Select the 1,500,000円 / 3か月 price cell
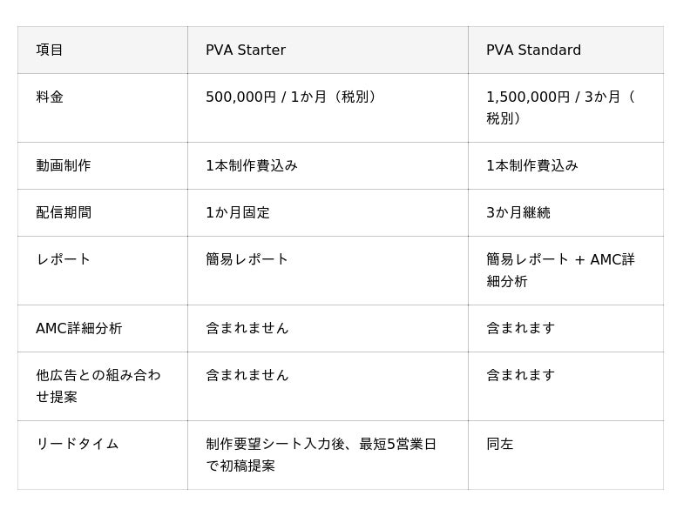 (565, 108)
